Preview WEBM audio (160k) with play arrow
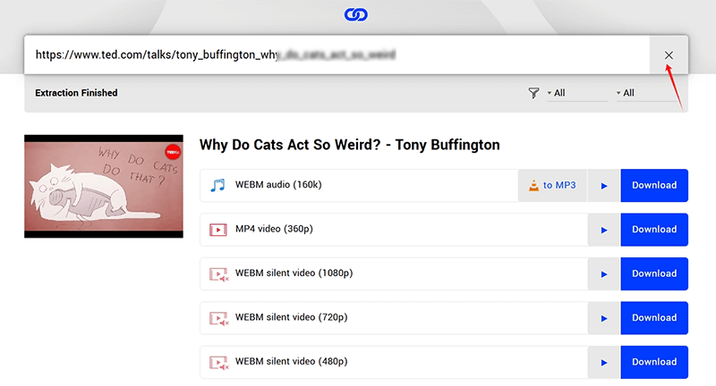Screen dimensions: 716x386 pyautogui.click(x=603, y=186)
